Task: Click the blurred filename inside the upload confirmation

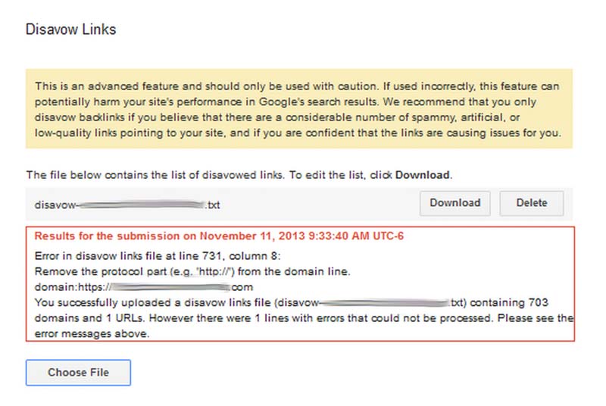Action: pos(385,302)
